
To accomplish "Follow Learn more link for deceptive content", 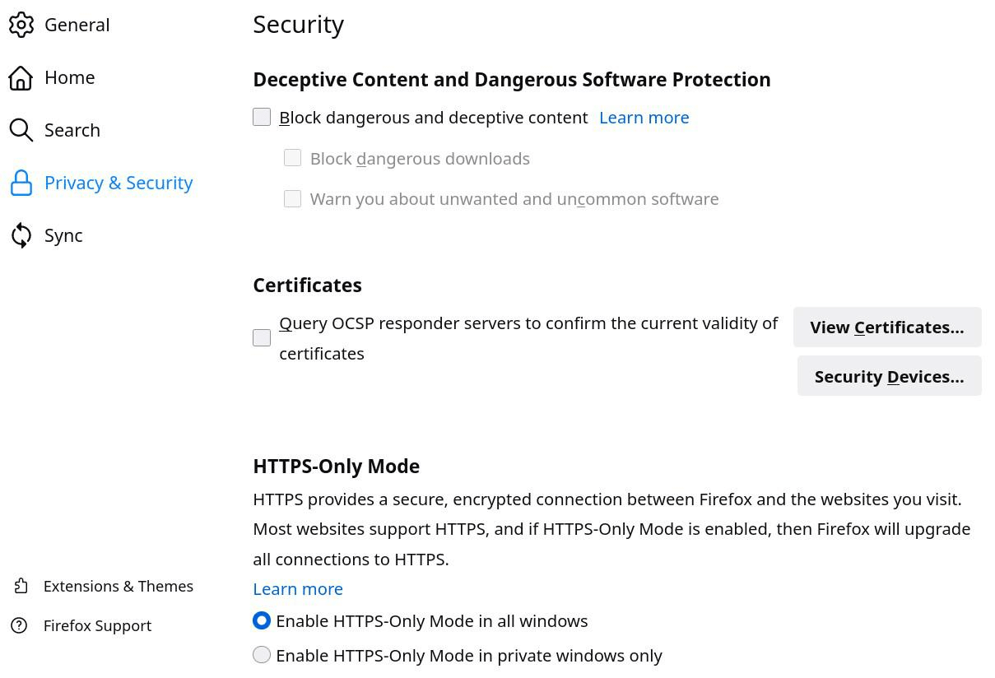I will 644,118.
